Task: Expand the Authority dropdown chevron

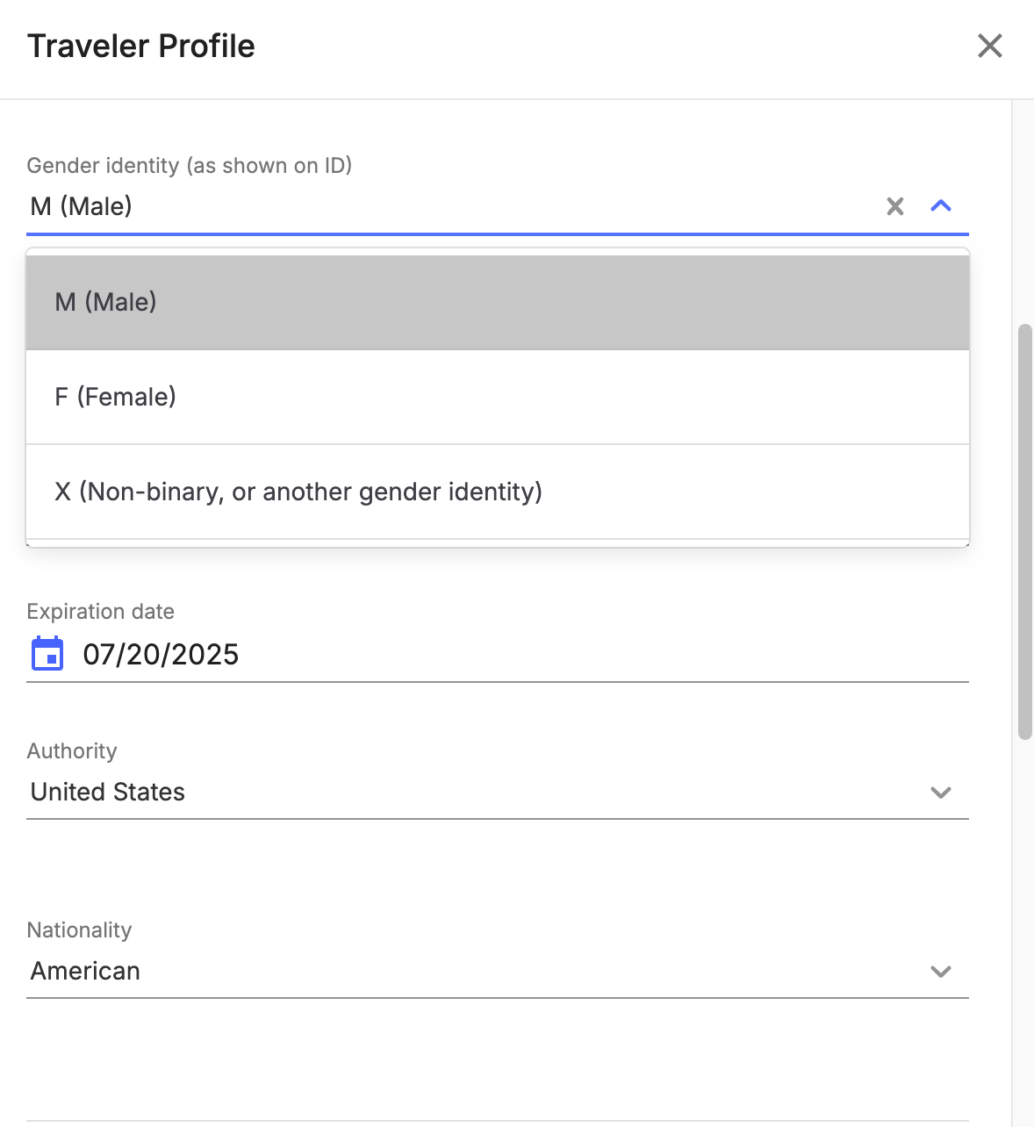Action: point(941,793)
